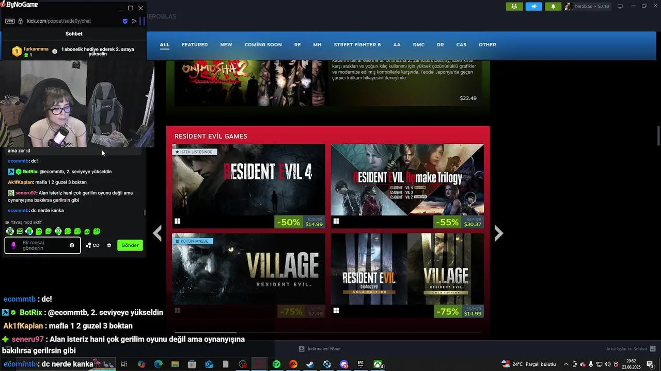Image resolution: width=661 pixels, height=371 pixels.
Task: Click ISTEK LISTESINDE wishlist label
Action: [x=195, y=152]
